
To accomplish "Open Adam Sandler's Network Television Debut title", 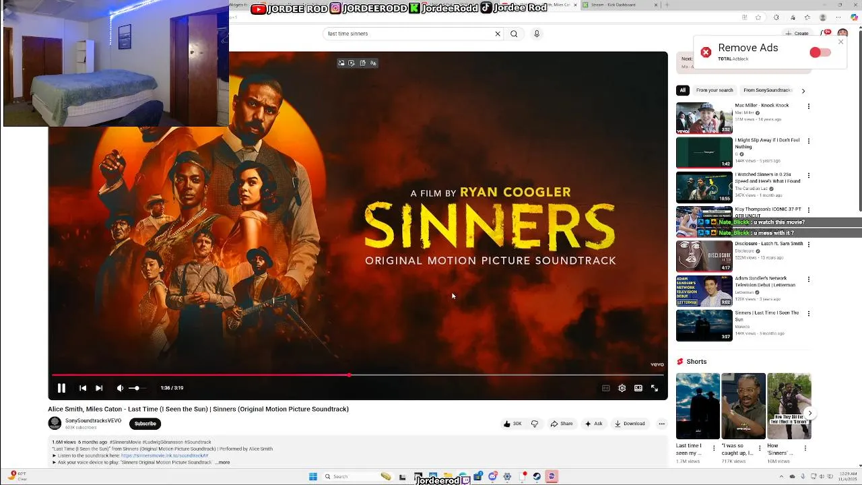I will [x=765, y=282].
